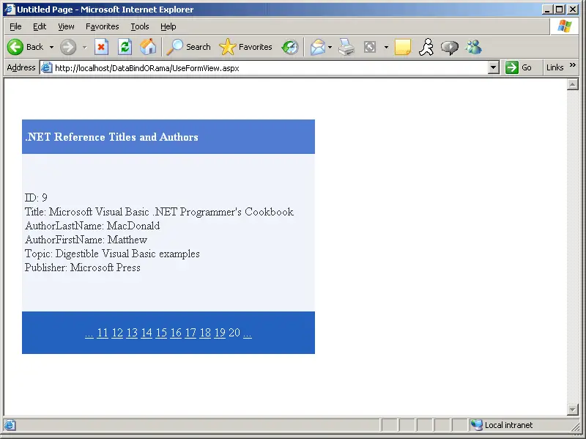Click 'Publisher: Microsoft Press' text
The width and height of the screenshot is (586, 439).
point(83,268)
